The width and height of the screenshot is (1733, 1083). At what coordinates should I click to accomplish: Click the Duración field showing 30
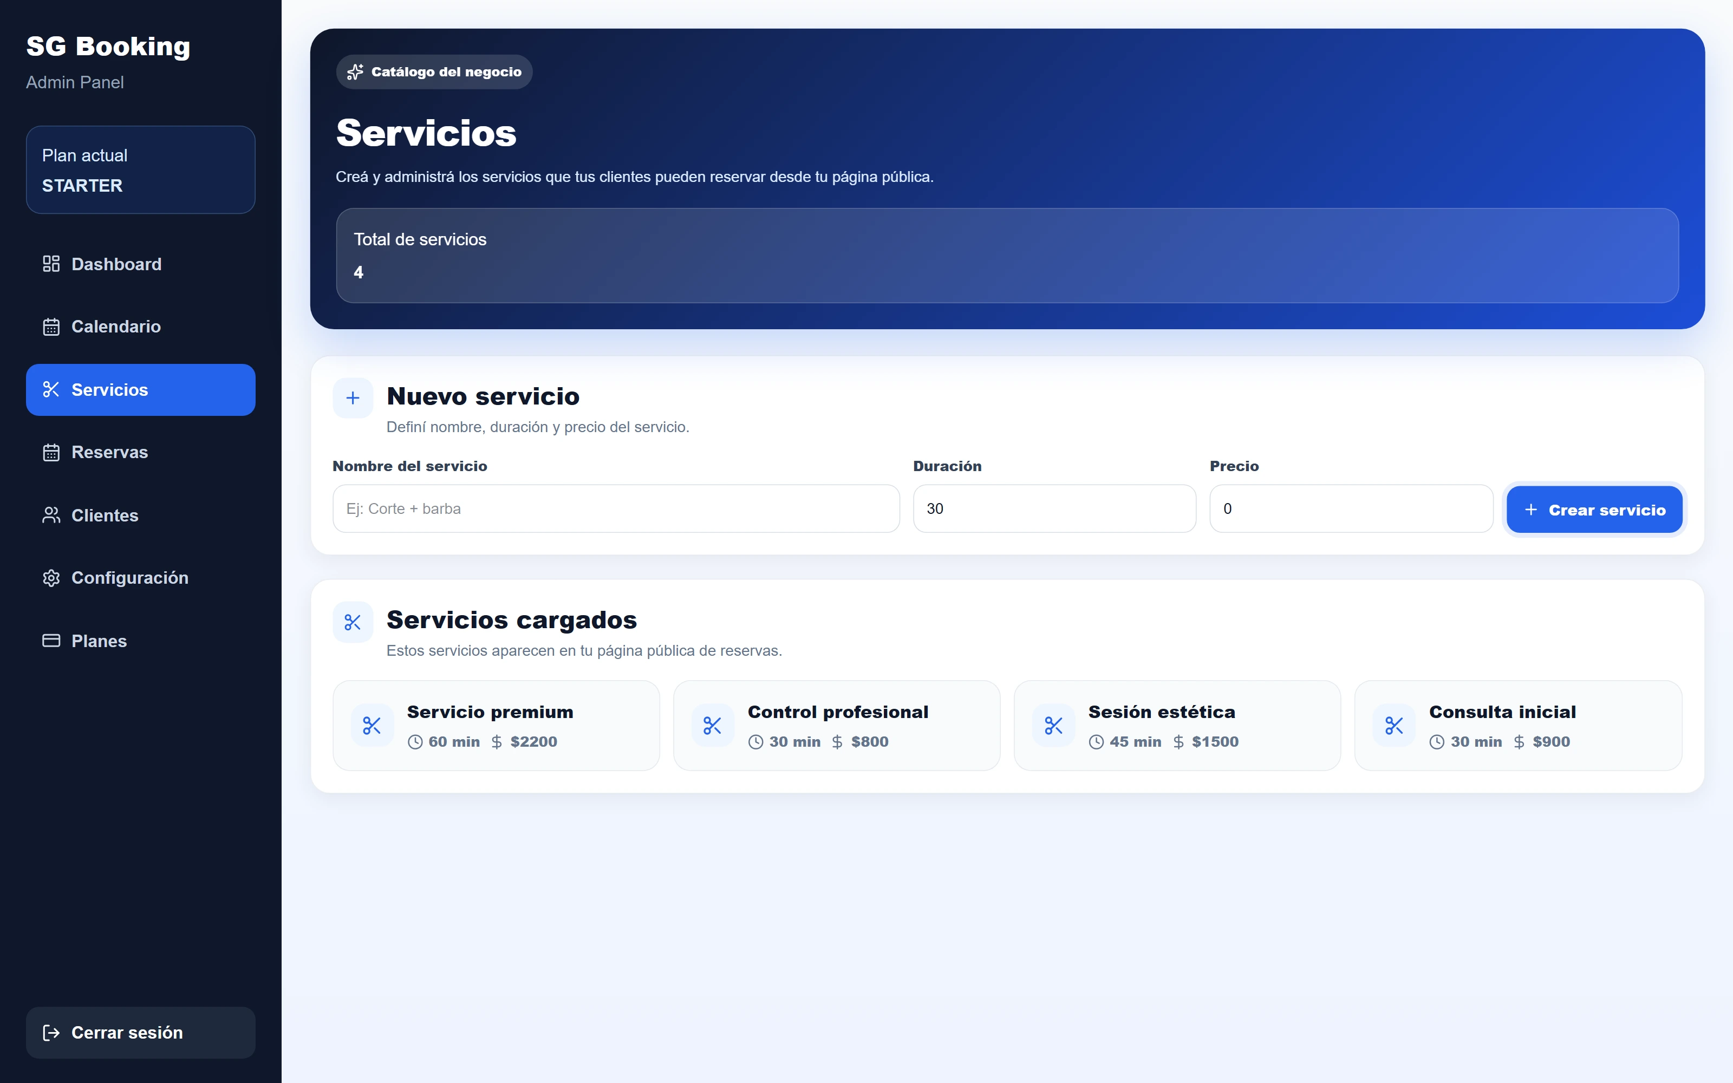(x=1054, y=508)
